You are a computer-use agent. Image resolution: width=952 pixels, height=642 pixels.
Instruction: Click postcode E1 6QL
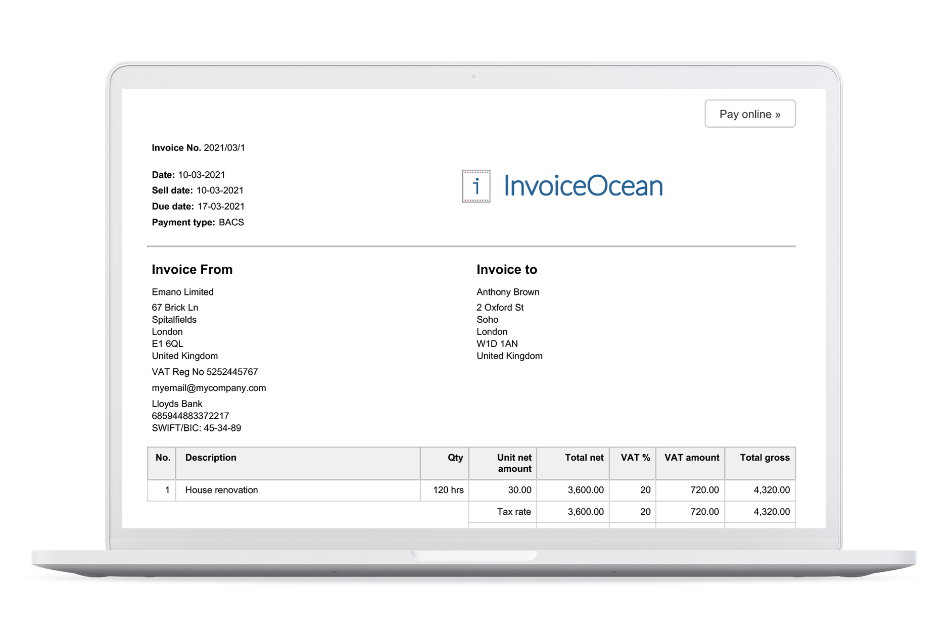click(167, 343)
